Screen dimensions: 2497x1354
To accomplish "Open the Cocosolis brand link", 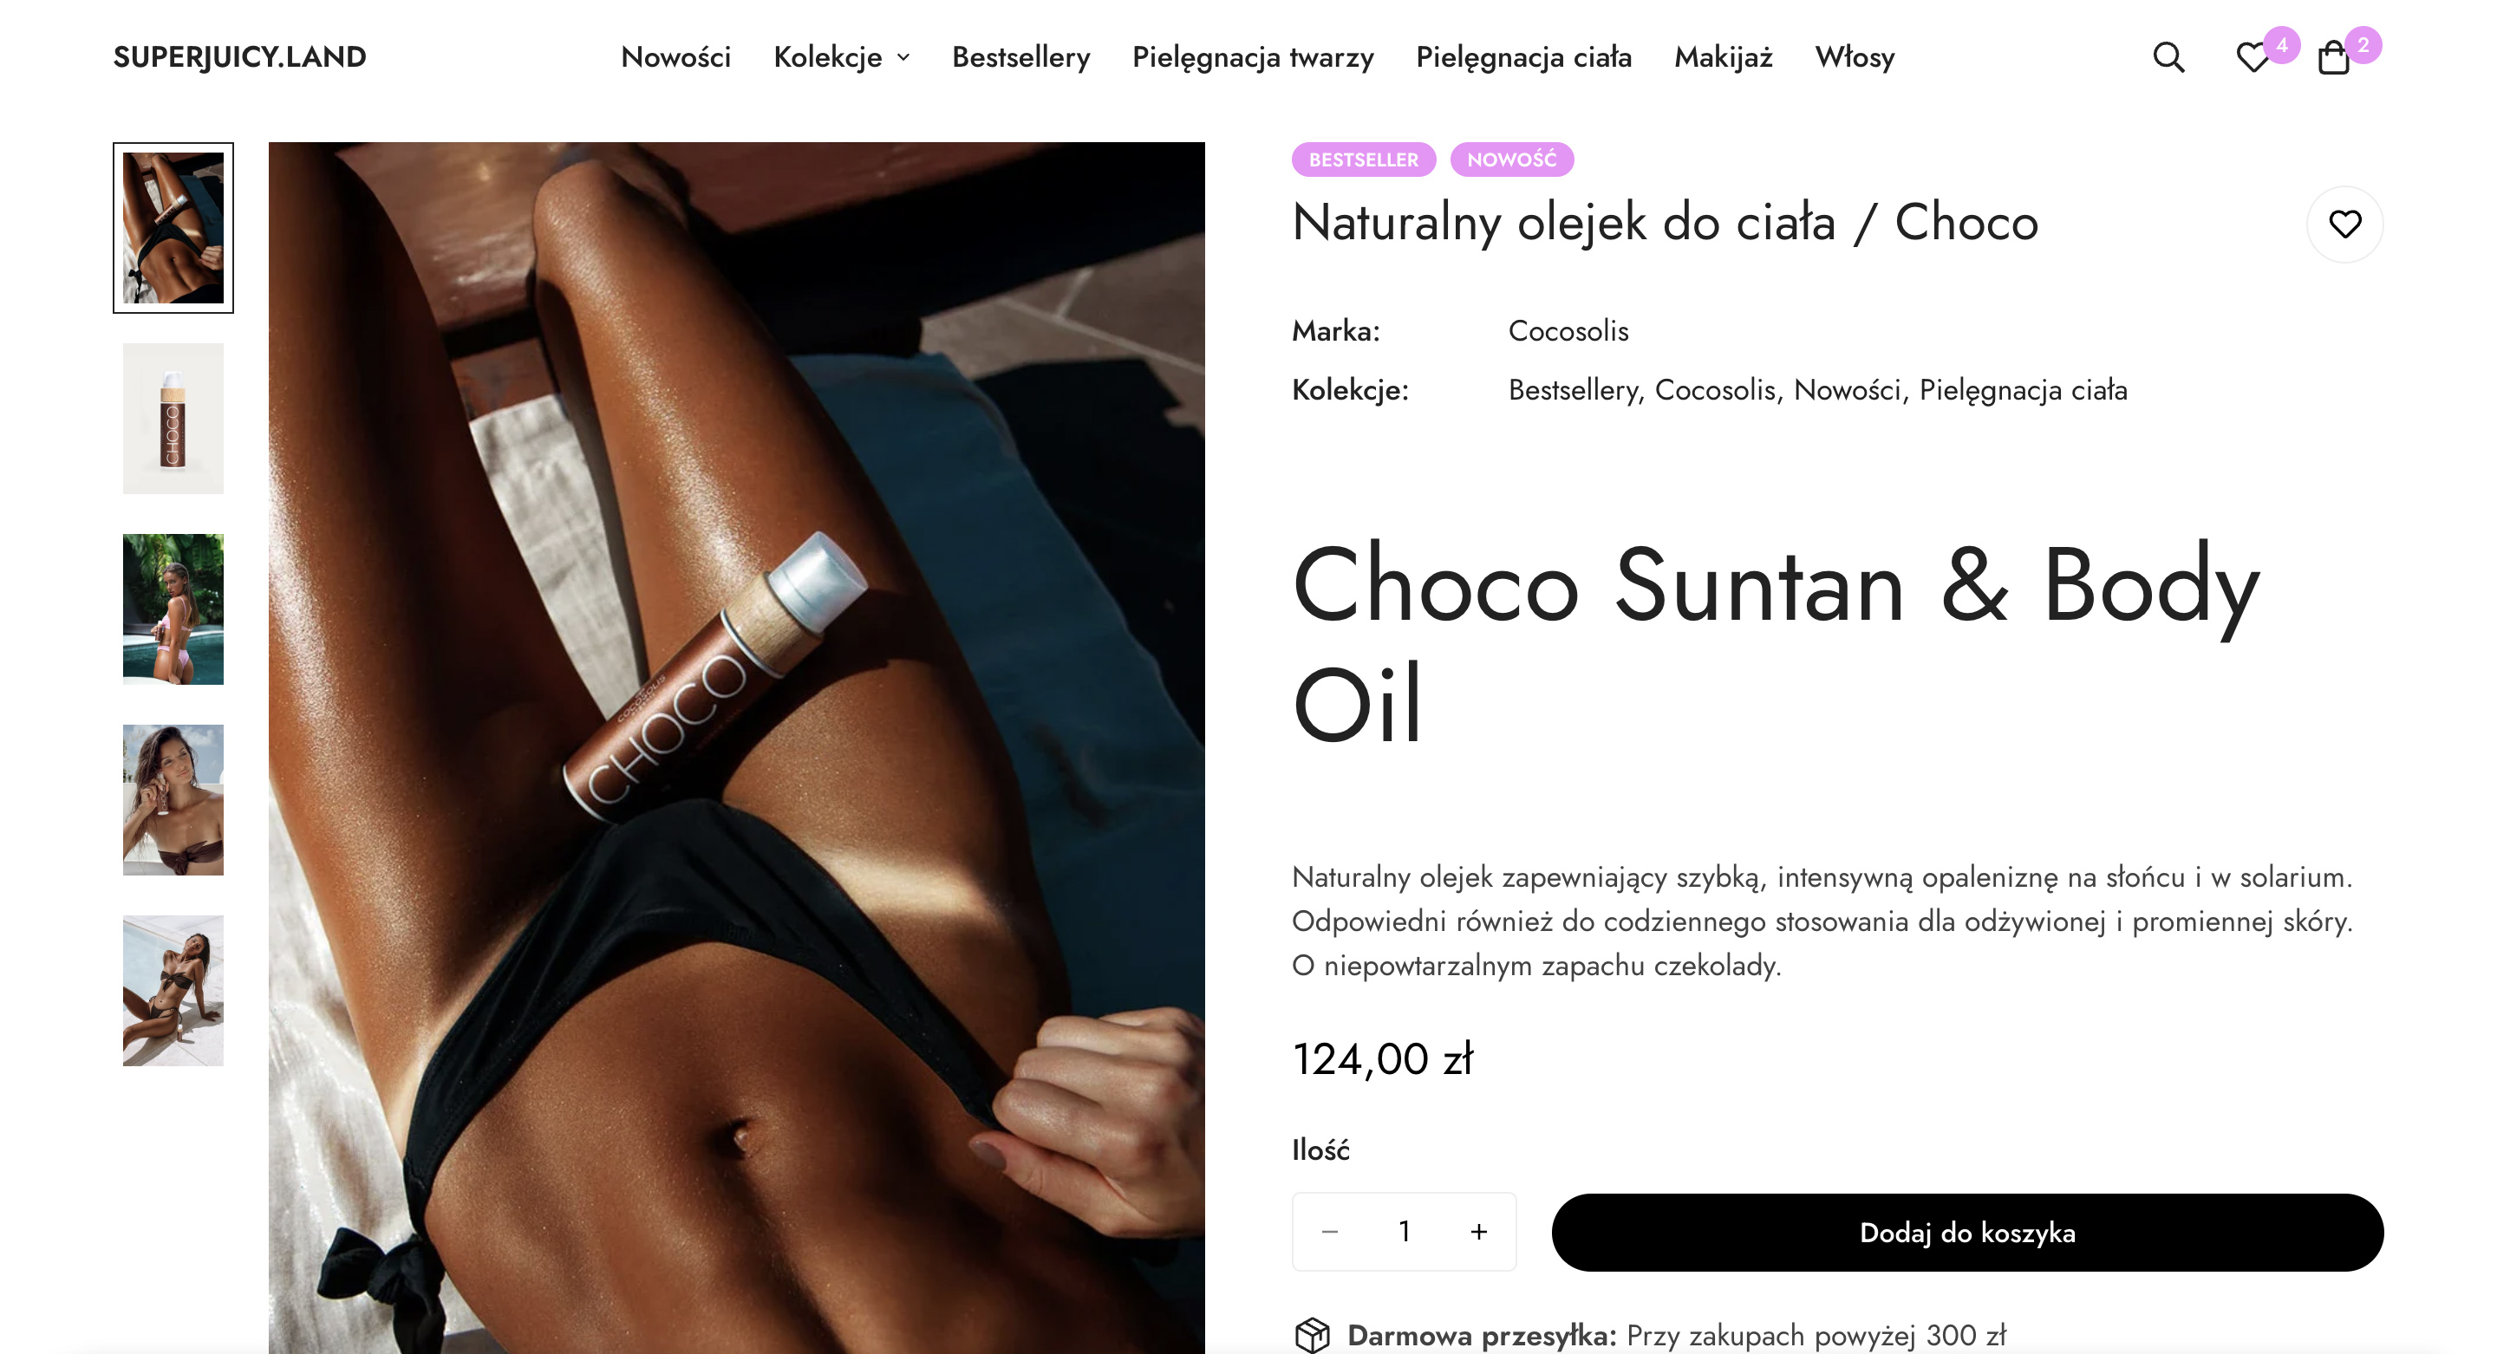I will tap(1568, 330).
